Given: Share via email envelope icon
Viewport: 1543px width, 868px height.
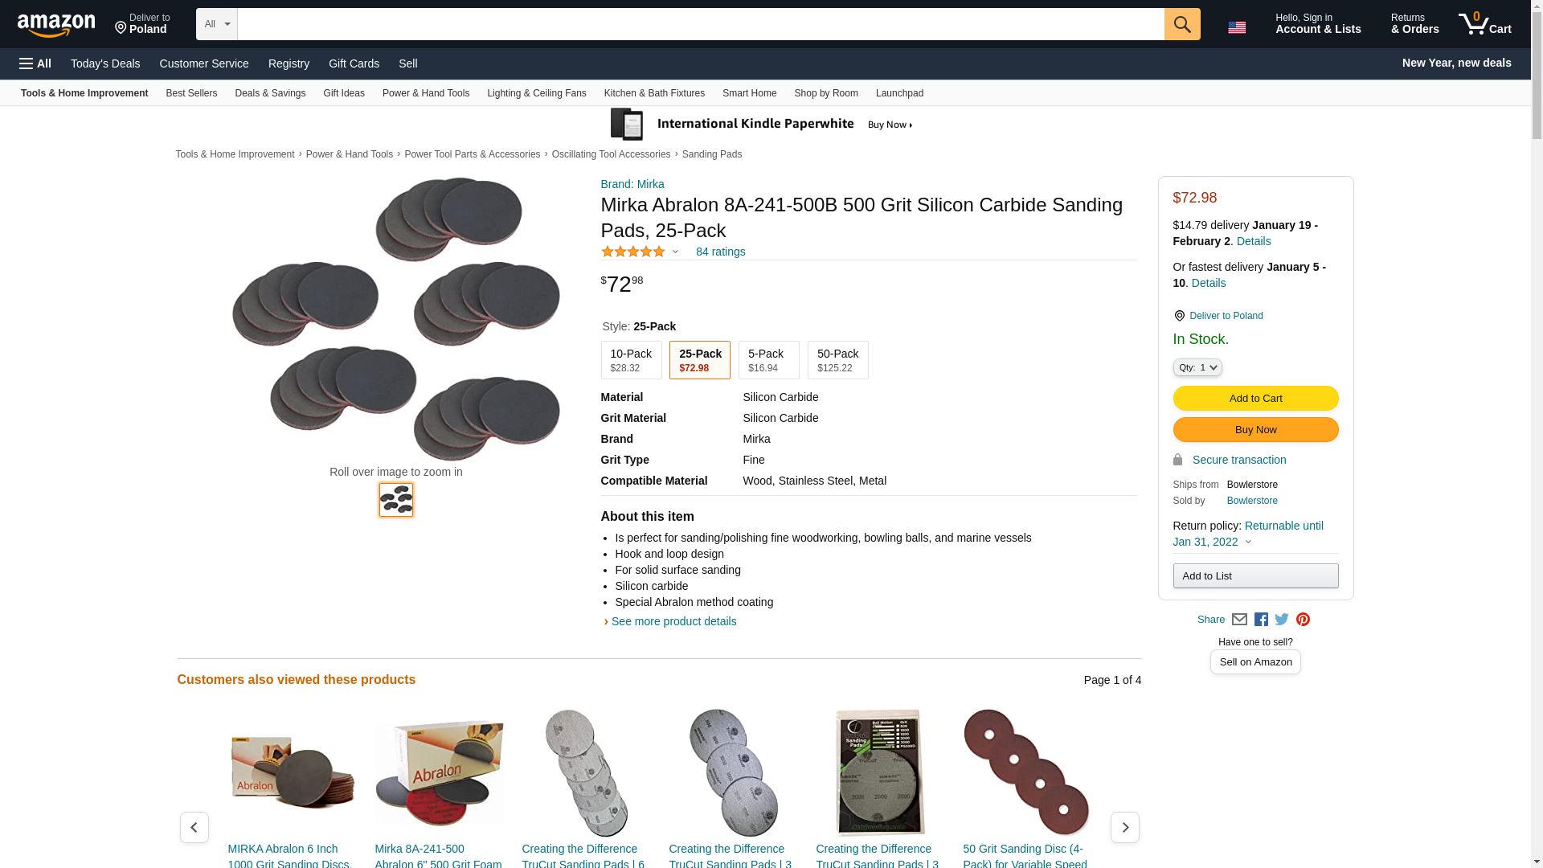Looking at the screenshot, I should click(1239, 620).
